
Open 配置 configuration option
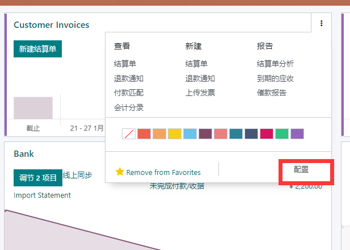click(301, 169)
